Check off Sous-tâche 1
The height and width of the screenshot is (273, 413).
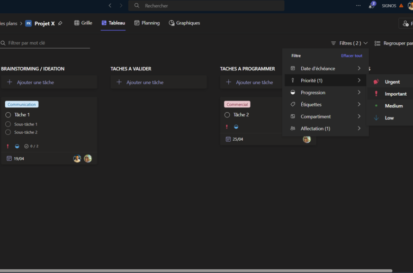pyautogui.click(x=8, y=124)
